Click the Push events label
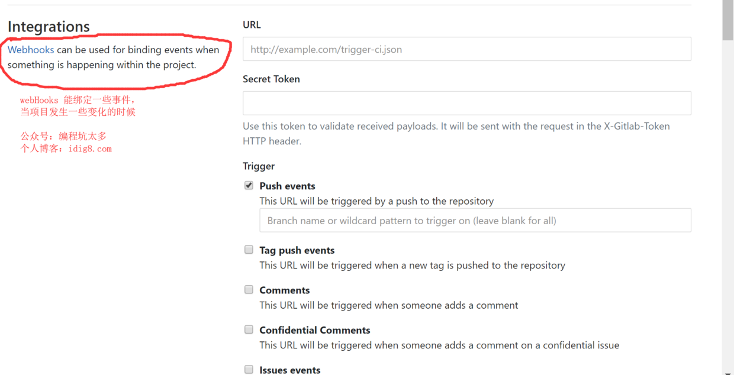 [287, 186]
